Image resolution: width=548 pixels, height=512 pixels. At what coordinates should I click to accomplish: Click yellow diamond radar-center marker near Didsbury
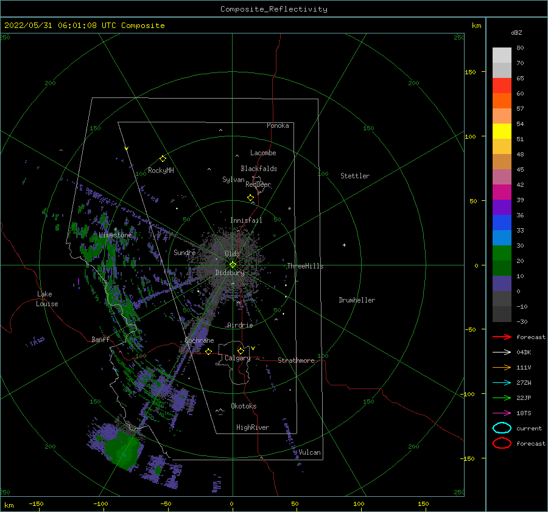233,265
